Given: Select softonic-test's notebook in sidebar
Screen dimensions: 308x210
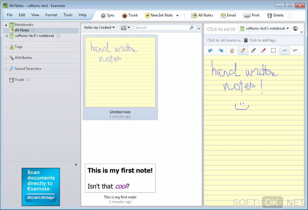Looking at the screenshot, I should (41, 36).
